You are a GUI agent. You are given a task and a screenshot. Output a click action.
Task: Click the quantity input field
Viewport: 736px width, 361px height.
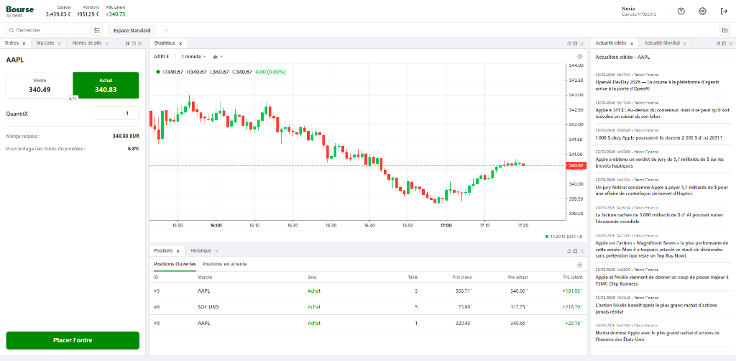click(116, 113)
